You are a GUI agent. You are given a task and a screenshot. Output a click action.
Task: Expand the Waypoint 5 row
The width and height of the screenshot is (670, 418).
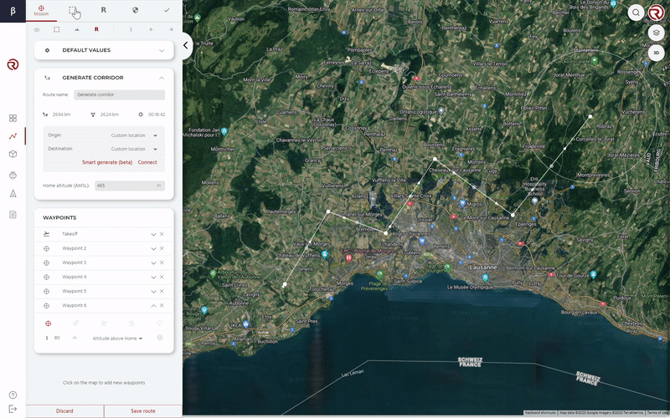pyautogui.click(x=153, y=291)
